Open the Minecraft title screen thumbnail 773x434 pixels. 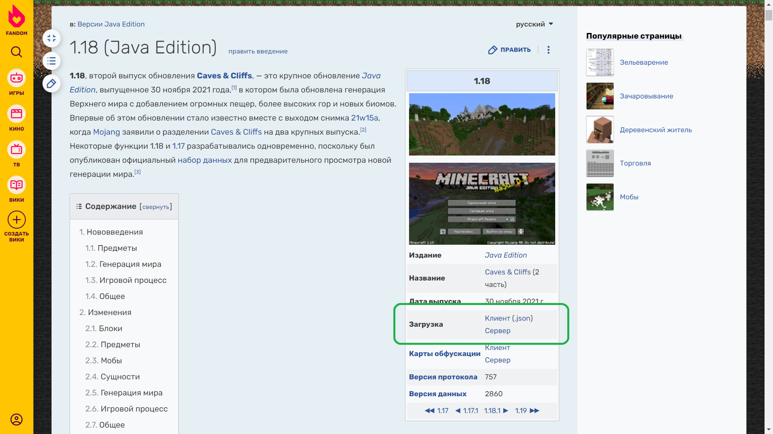tap(482, 204)
